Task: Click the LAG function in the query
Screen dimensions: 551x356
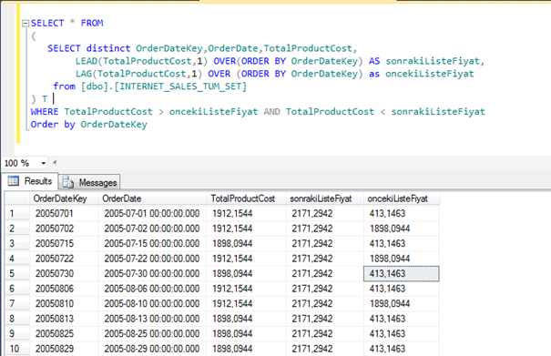Action: coord(84,74)
